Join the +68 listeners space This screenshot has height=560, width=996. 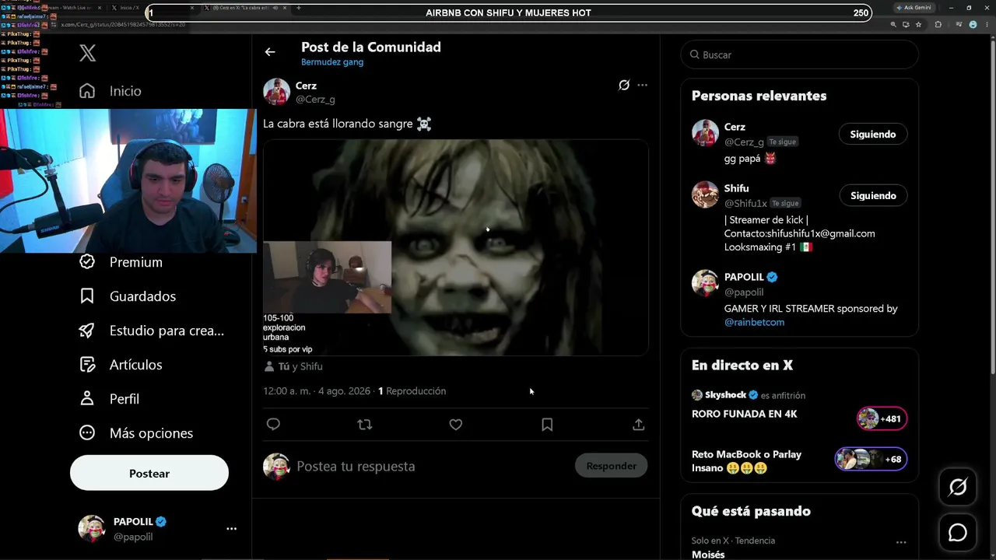(871, 459)
